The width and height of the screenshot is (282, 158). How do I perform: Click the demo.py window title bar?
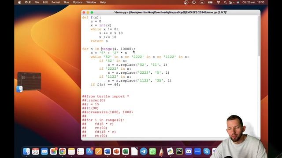tap(171, 12)
